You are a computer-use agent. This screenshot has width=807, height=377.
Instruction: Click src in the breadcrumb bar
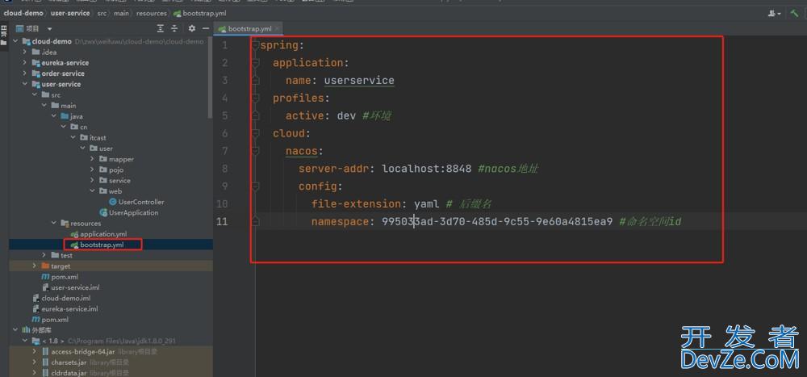pos(102,14)
